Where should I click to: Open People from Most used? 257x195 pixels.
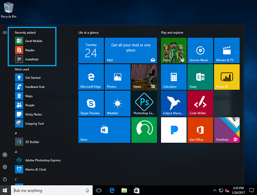pos(25,105)
